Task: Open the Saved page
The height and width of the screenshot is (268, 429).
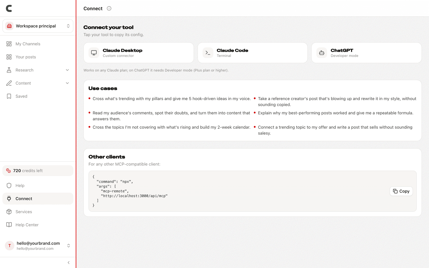Action: [x=38, y=96]
